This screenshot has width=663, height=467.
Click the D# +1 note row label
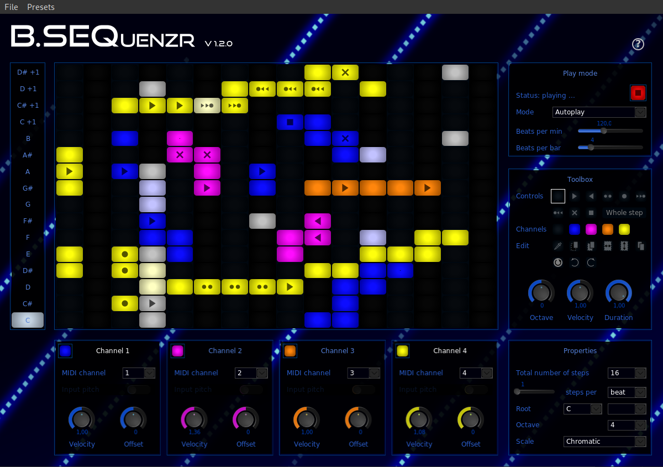[28, 72]
